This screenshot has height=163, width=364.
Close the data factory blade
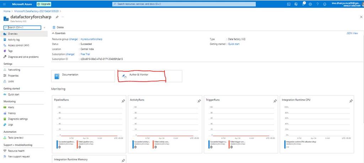tap(361, 17)
